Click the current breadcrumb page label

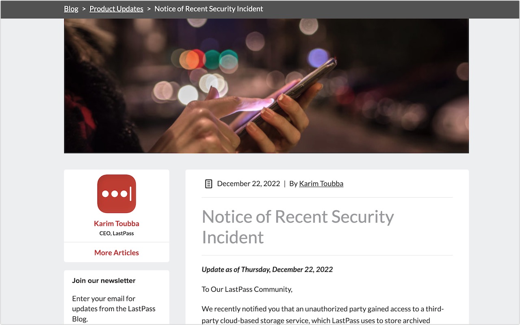(x=209, y=9)
